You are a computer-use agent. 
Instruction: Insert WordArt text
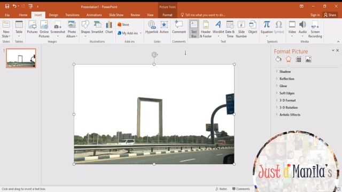(x=219, y=29)
